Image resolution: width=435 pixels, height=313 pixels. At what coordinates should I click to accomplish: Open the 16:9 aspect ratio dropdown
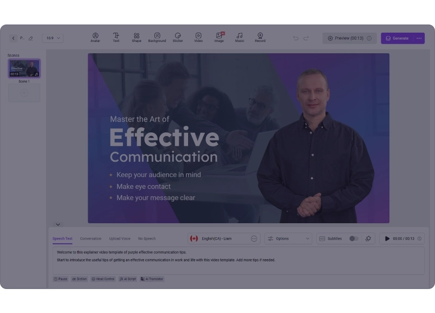point(53,38)
